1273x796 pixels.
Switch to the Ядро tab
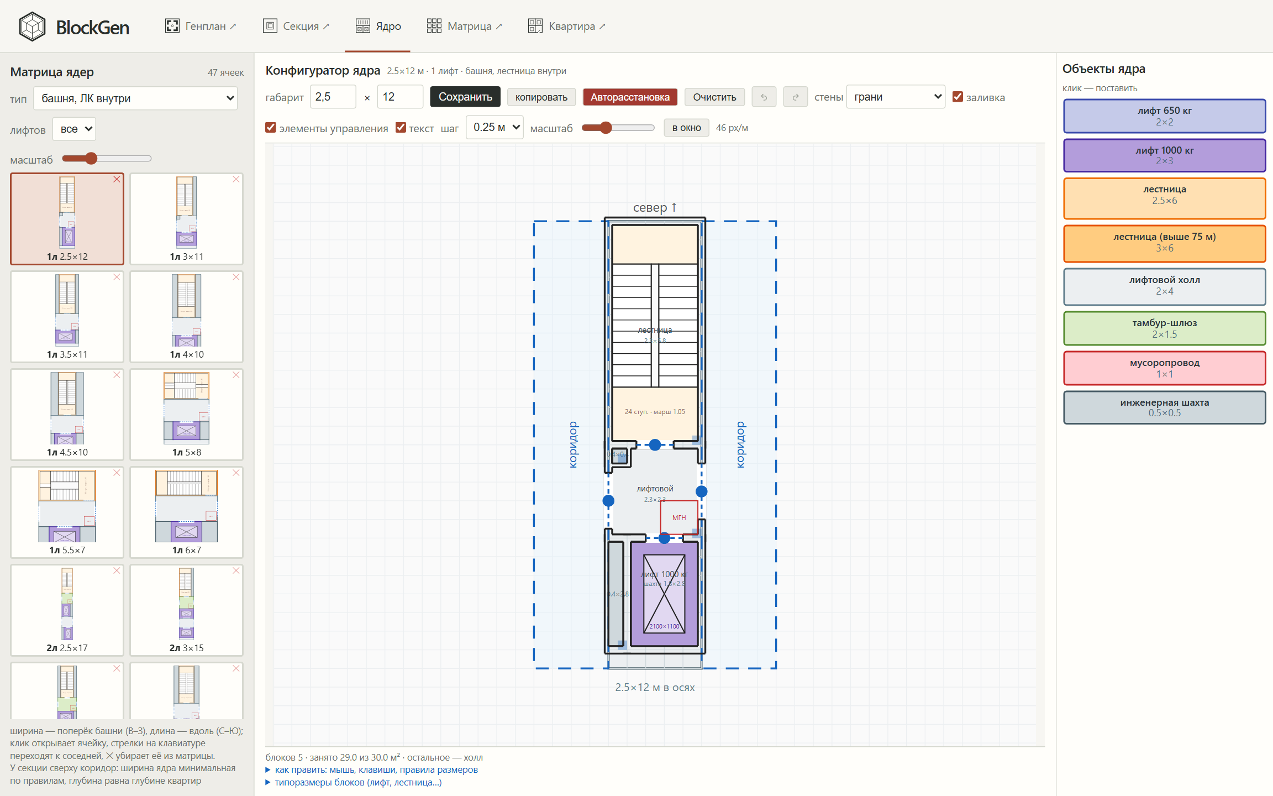378,26
